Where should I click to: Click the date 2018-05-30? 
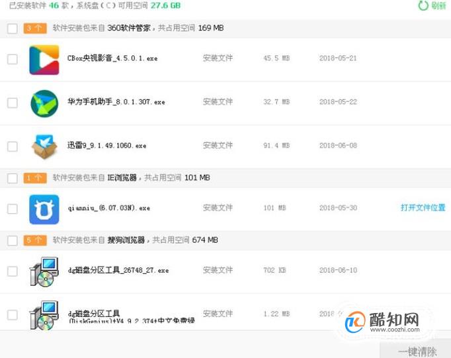pyautogui.click(x=338, y=208)
